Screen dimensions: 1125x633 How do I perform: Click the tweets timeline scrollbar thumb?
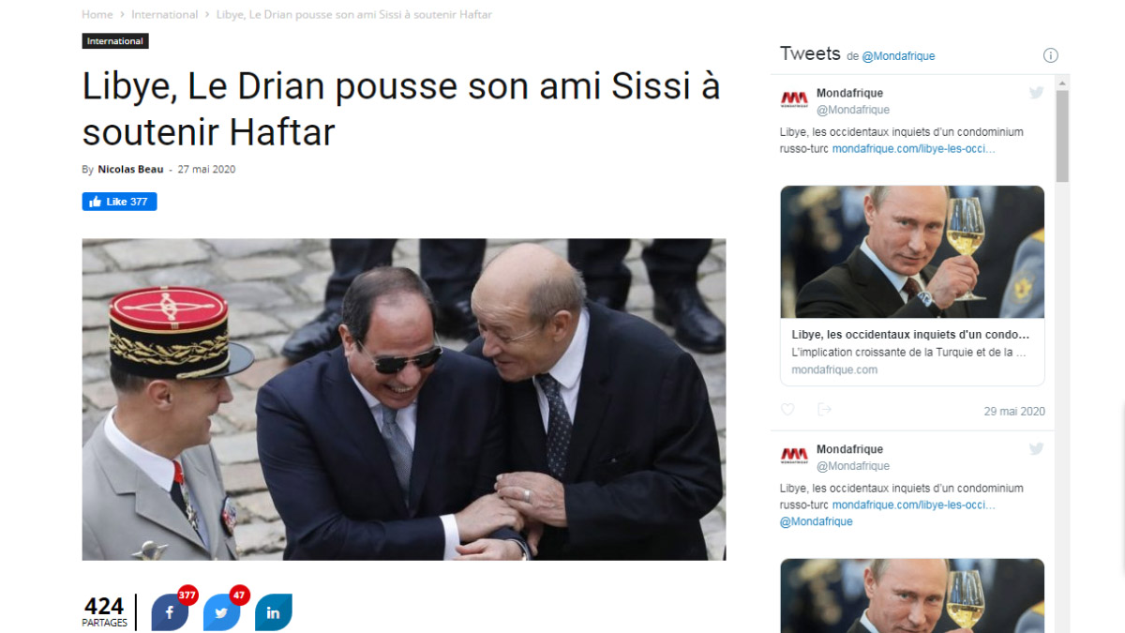(x=1062, y=135)
